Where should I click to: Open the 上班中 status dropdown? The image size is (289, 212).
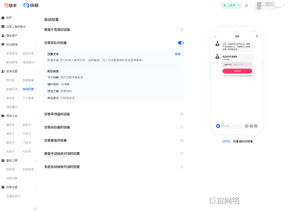point(231,5)
